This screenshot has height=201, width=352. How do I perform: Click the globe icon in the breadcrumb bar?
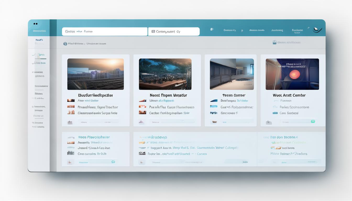[x=65, y=44]
